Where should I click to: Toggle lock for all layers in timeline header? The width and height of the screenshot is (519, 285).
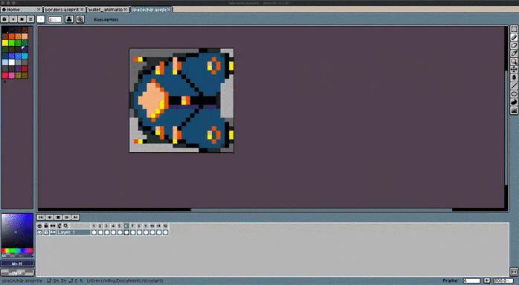point(46,226)
